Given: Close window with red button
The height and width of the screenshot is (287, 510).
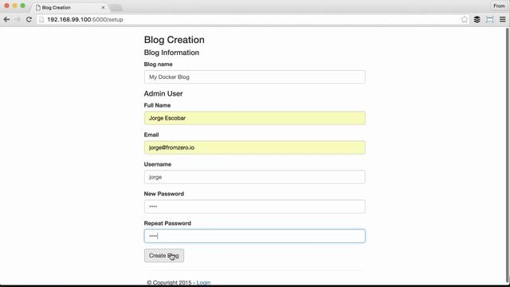Looking at the screenshot, I should point(6,6).
